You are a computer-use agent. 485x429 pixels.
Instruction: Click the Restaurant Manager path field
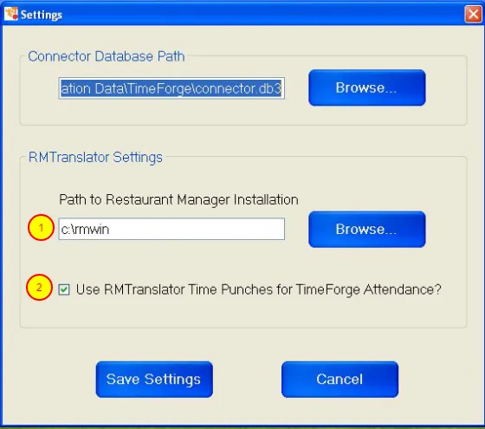(x=171, y=229)
